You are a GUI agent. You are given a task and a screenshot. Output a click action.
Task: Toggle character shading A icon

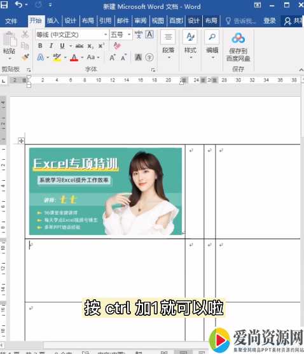(138, 57)
